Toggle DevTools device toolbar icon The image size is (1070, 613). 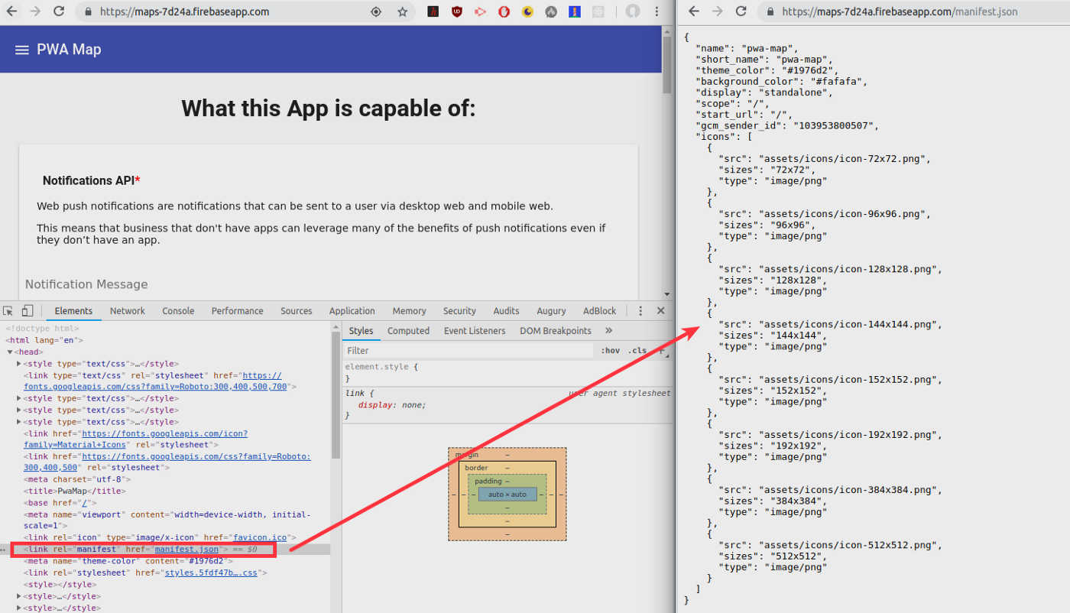pyautogui.click(x=27, y=311)
